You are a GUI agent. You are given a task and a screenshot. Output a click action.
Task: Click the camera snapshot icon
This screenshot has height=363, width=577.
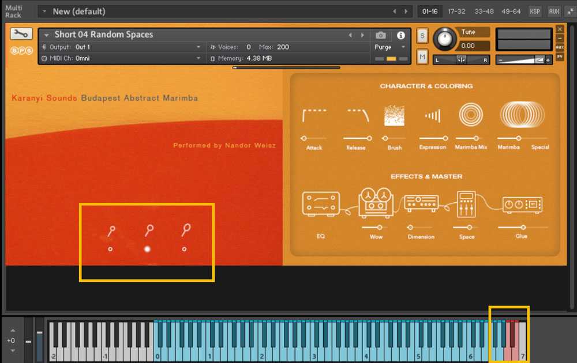coord(380,35)
